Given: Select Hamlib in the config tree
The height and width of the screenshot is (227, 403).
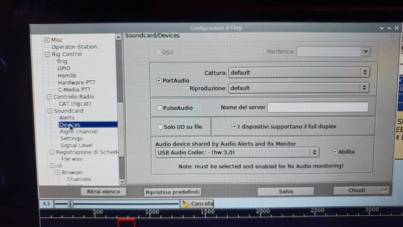Looking at the screenshot, I should coord(67,76).
